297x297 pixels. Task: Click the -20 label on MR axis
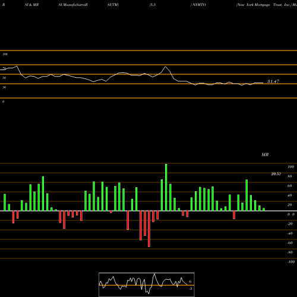click(290, 224)
